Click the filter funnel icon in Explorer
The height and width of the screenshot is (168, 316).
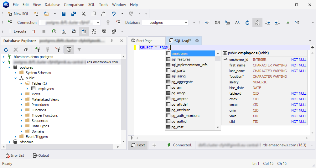tap(79, 50)
